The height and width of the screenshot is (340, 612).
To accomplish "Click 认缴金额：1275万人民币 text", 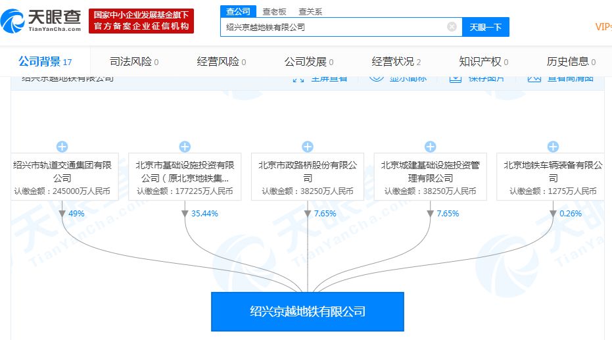I will click(553, 191).
